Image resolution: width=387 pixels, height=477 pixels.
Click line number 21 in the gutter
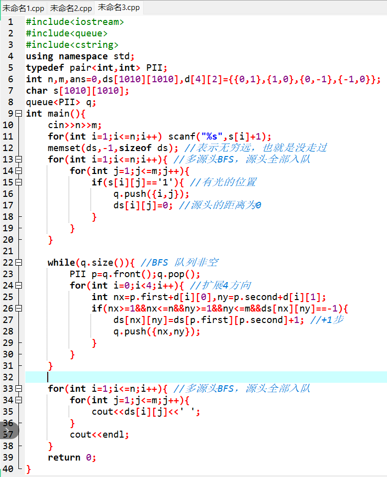coord(8,251)
